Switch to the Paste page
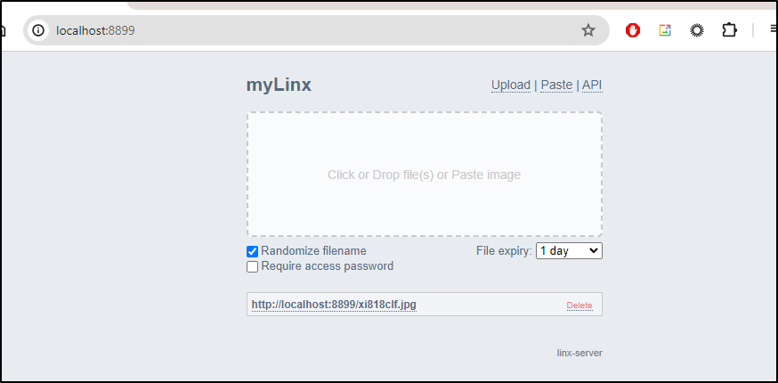 click(x=556, y=86)
